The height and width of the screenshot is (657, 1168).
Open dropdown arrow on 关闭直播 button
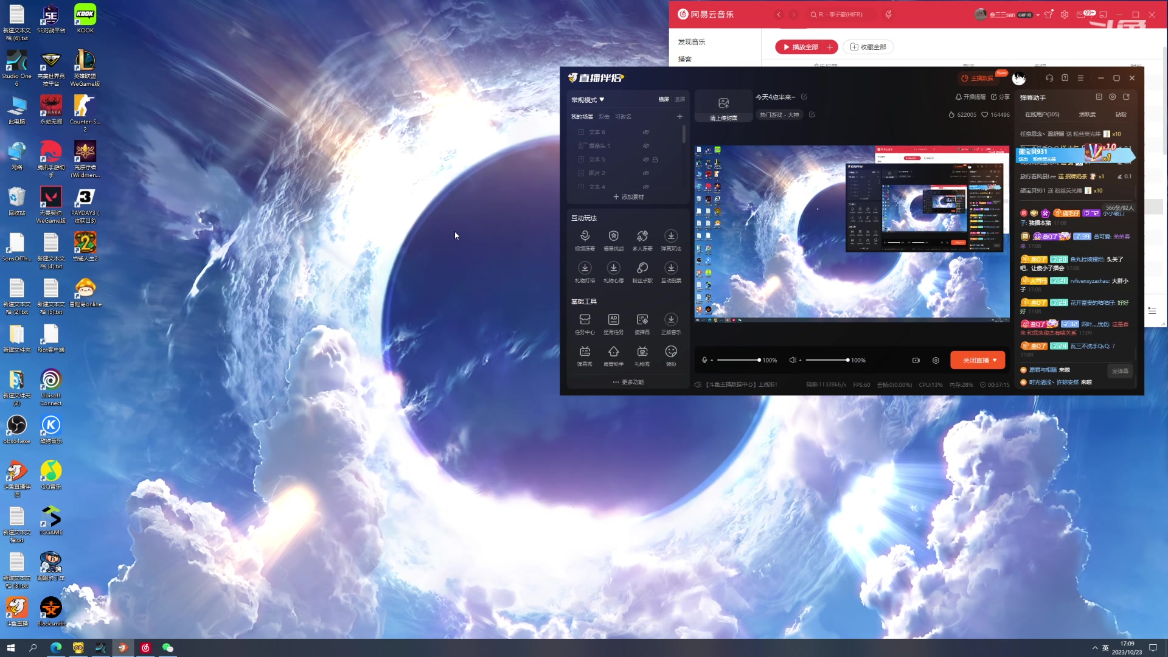(995, 360)
